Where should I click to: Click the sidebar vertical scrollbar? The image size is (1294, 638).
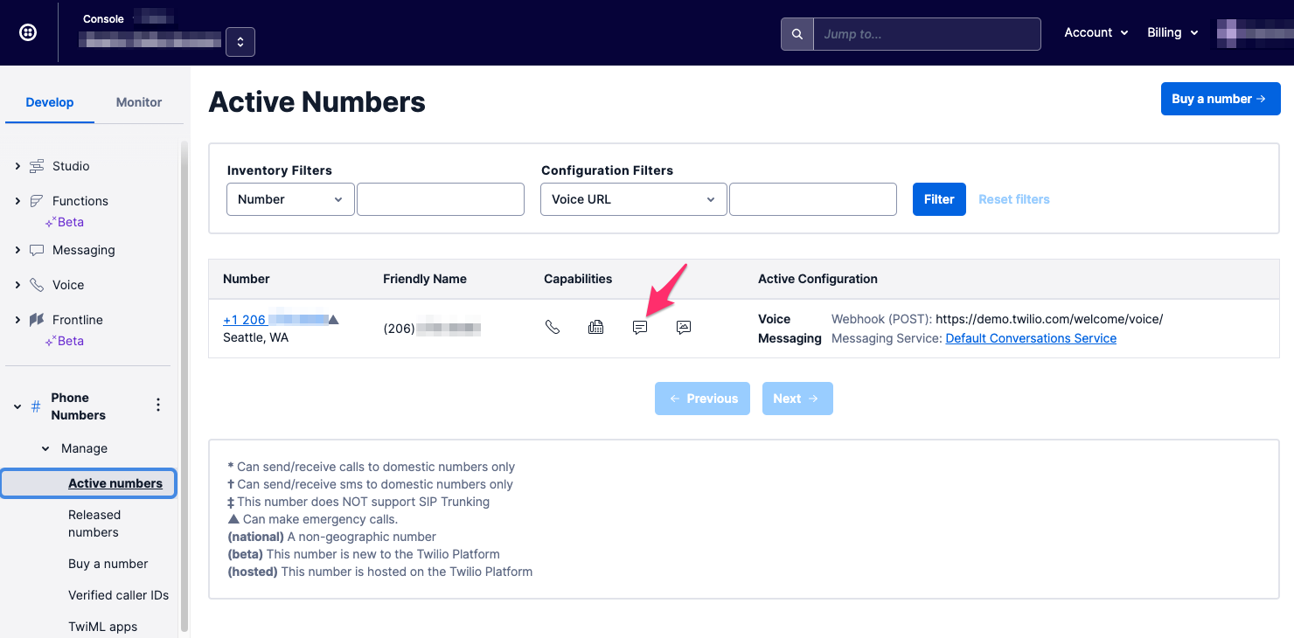[184, 385]
